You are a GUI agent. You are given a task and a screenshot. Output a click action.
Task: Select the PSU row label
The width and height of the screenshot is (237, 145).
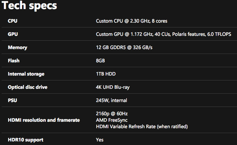click(x=13, y=100)
